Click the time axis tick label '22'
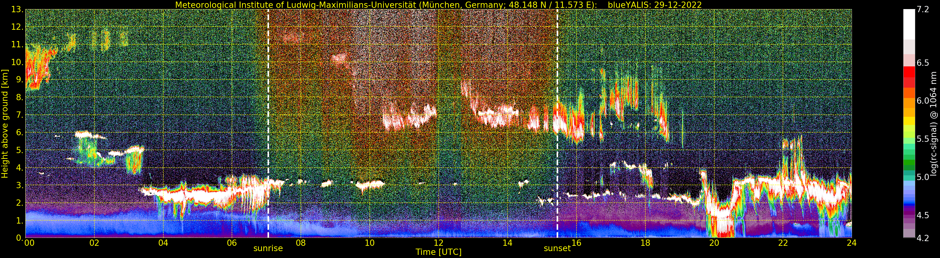Viewport: 940px width, 258px height. (783, 243)
